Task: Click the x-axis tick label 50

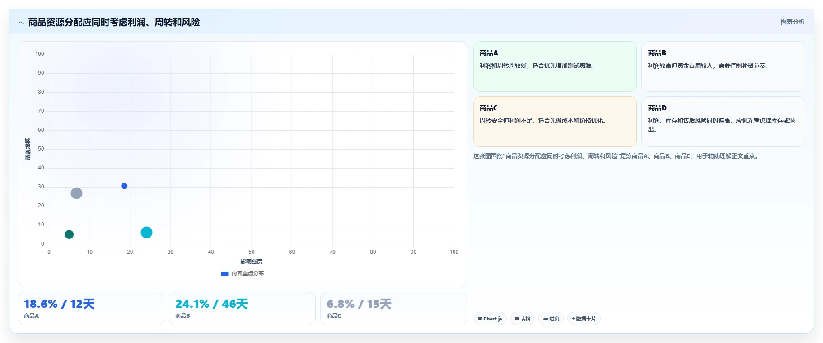Action: tap(252, 252)
